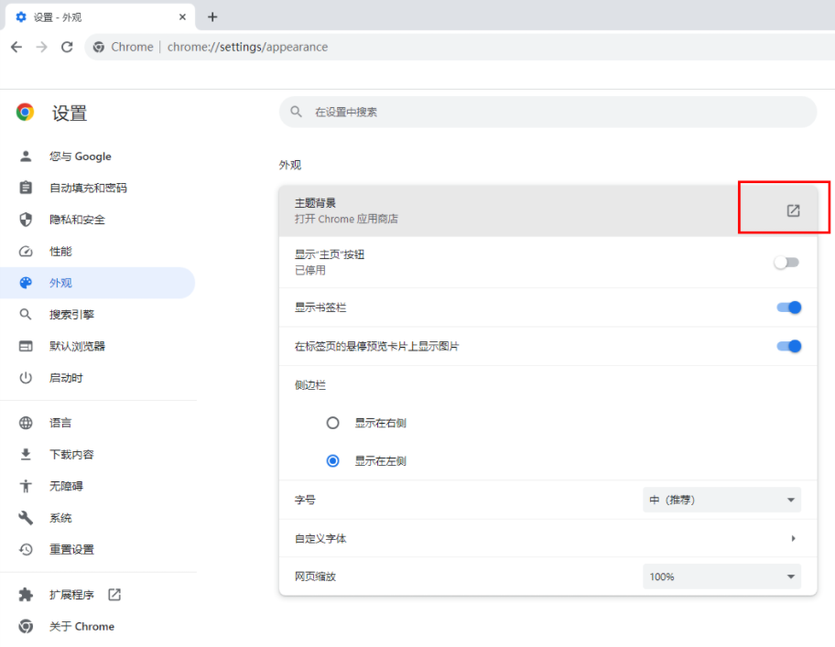
Task: Reload the page with refresh icon
Action: (67, 47)
